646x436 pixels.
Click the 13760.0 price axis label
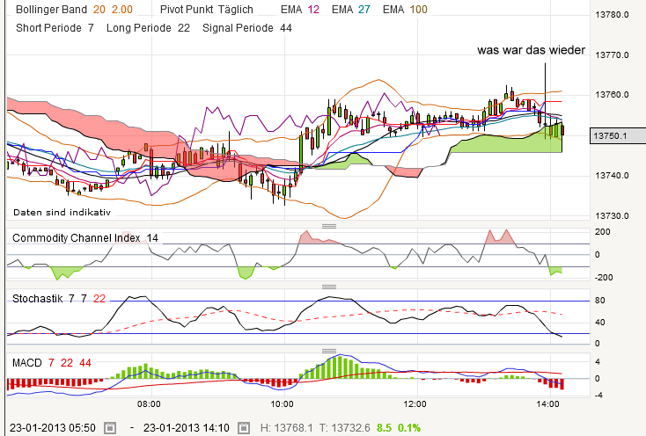pos(613,95)
